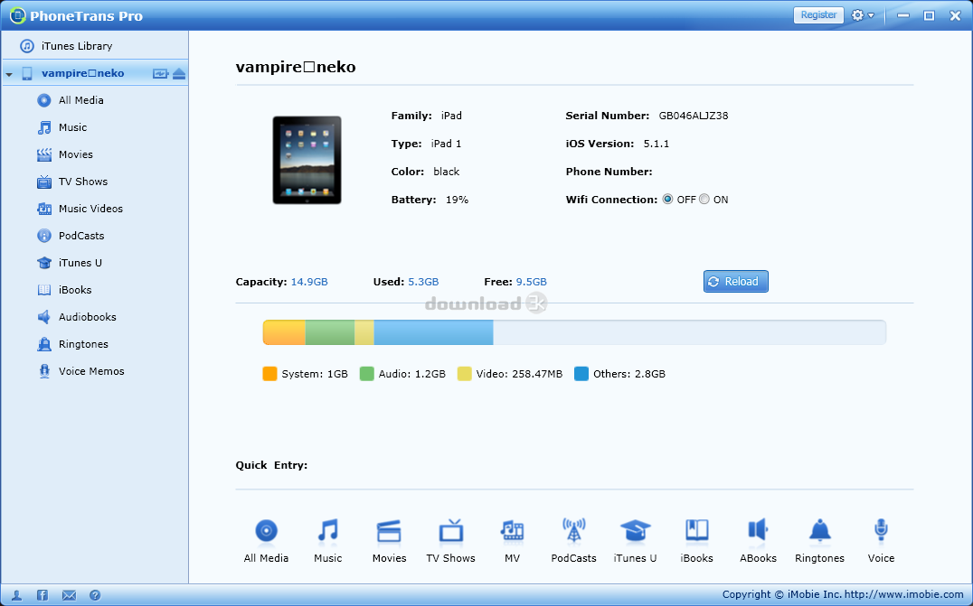Click the Battery value 19%

point(457,200)
